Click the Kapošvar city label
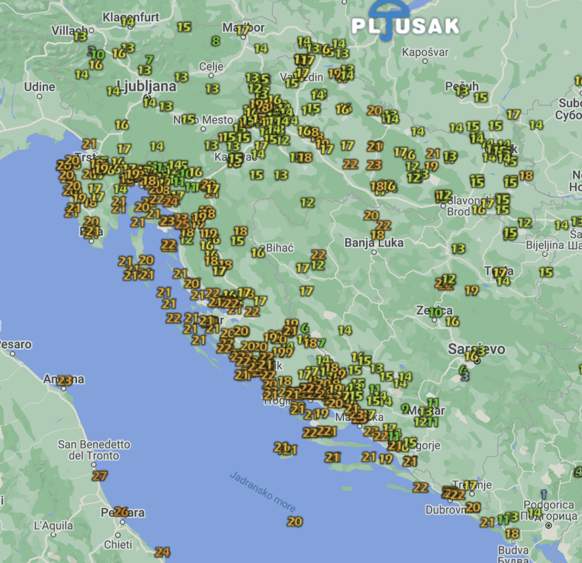The width and height of the screenshot is (582, 563). click(425, 52)
